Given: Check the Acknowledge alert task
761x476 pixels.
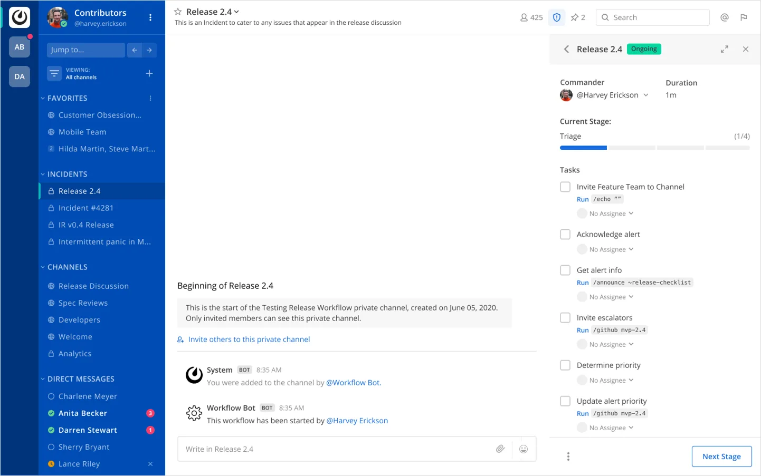Looking at the screenshot, I should pyautogui.click(x=565, y=234).
